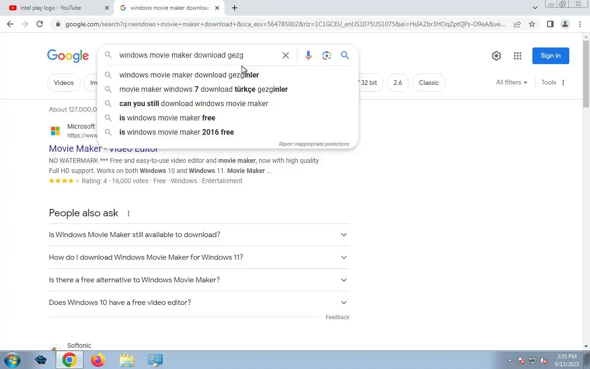Click the muted volume tray icon

tap(543, 361)
